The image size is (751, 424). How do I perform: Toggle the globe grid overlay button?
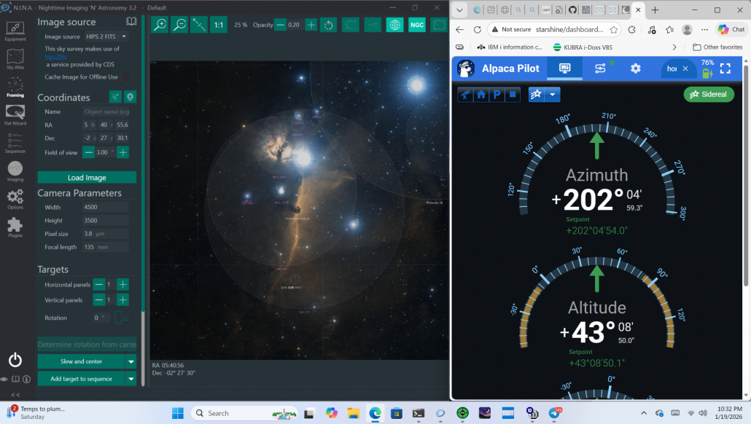point(394,25)
